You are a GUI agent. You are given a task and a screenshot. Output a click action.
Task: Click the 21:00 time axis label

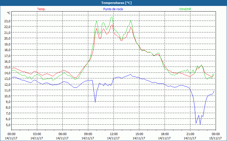[x=190, y=134]
